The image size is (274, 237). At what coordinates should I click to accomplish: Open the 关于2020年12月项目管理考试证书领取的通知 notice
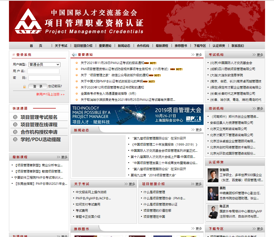(x=112, y=87)
